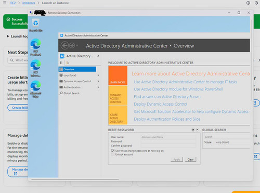This screenshot has height=193, width=260.
Task: Collapse the Active Directory navigation pane chevron
Action: pos(98,56)
